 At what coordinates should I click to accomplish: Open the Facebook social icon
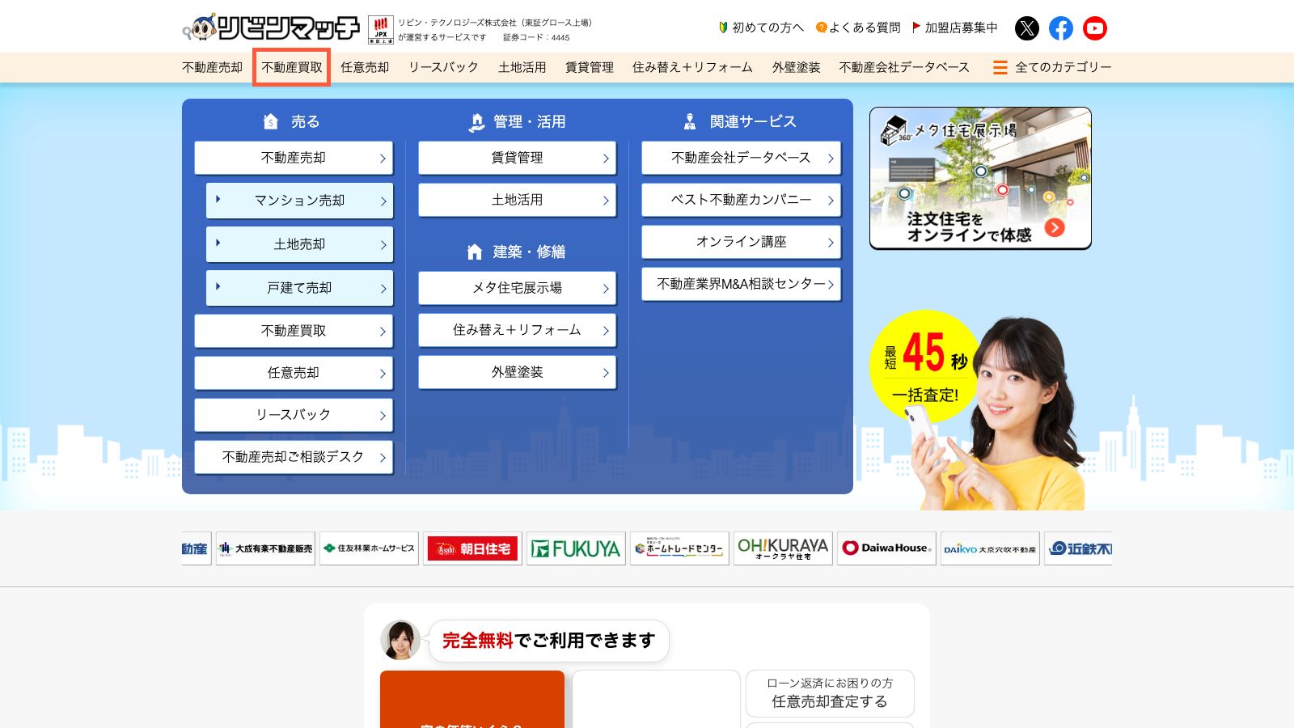[1061, 28]
